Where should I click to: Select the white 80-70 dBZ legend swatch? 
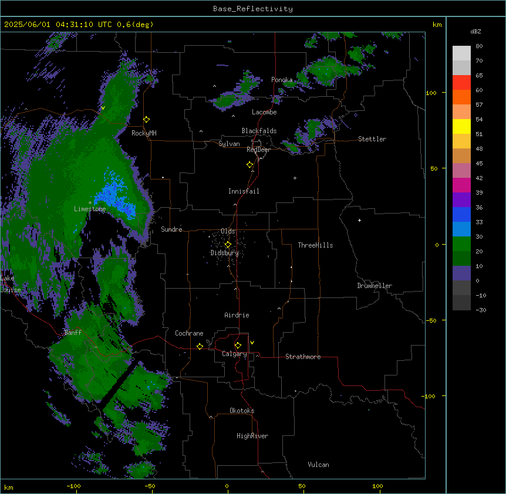tap(461, 53)
